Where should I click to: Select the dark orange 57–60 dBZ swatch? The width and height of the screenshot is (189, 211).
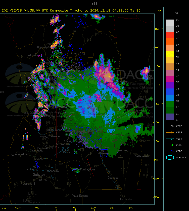[x=170, y=41]
